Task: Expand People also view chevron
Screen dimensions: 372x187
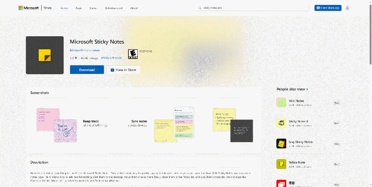Action: [x=307, y=89]
